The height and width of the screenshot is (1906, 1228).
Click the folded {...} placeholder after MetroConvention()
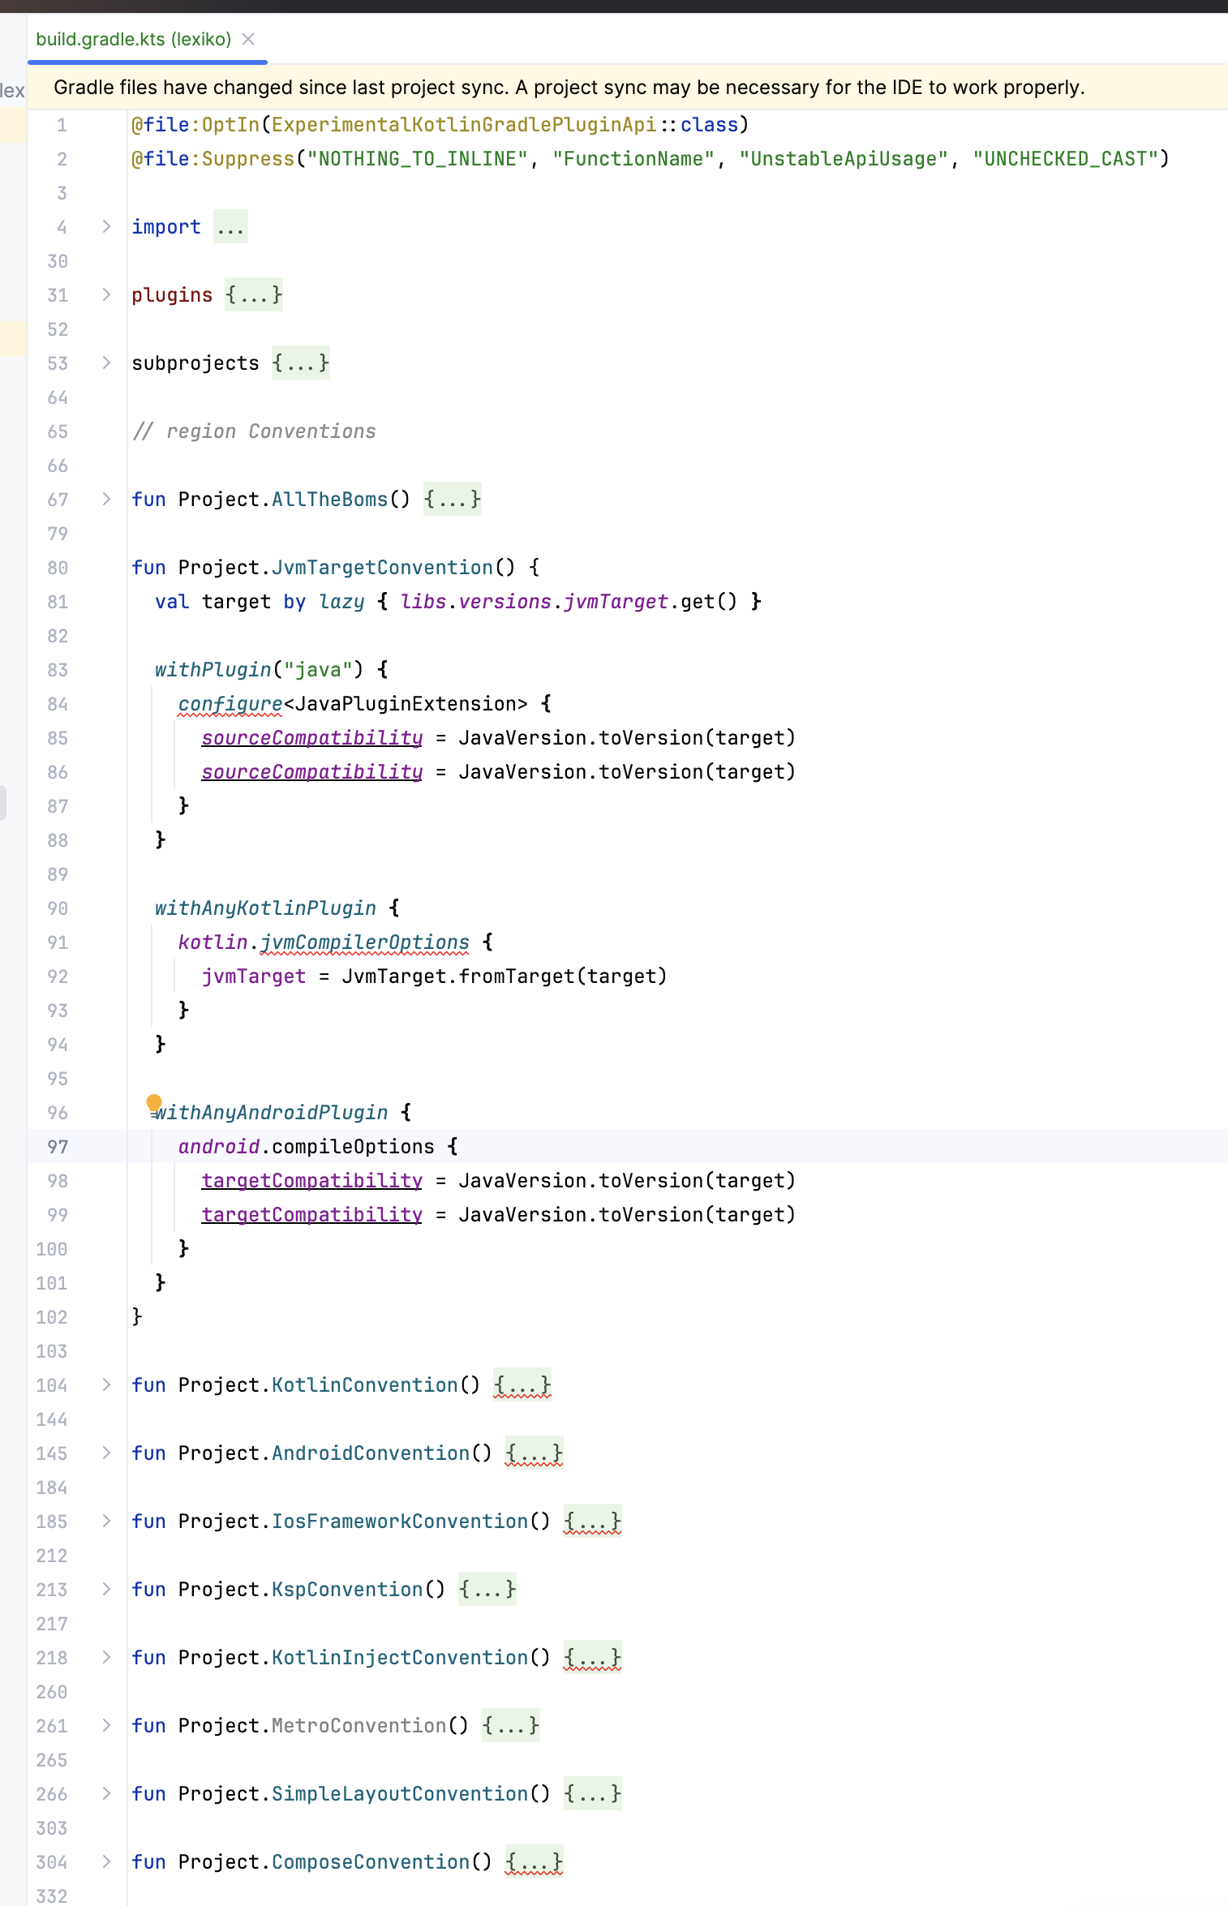click(x=510, y=1726)
